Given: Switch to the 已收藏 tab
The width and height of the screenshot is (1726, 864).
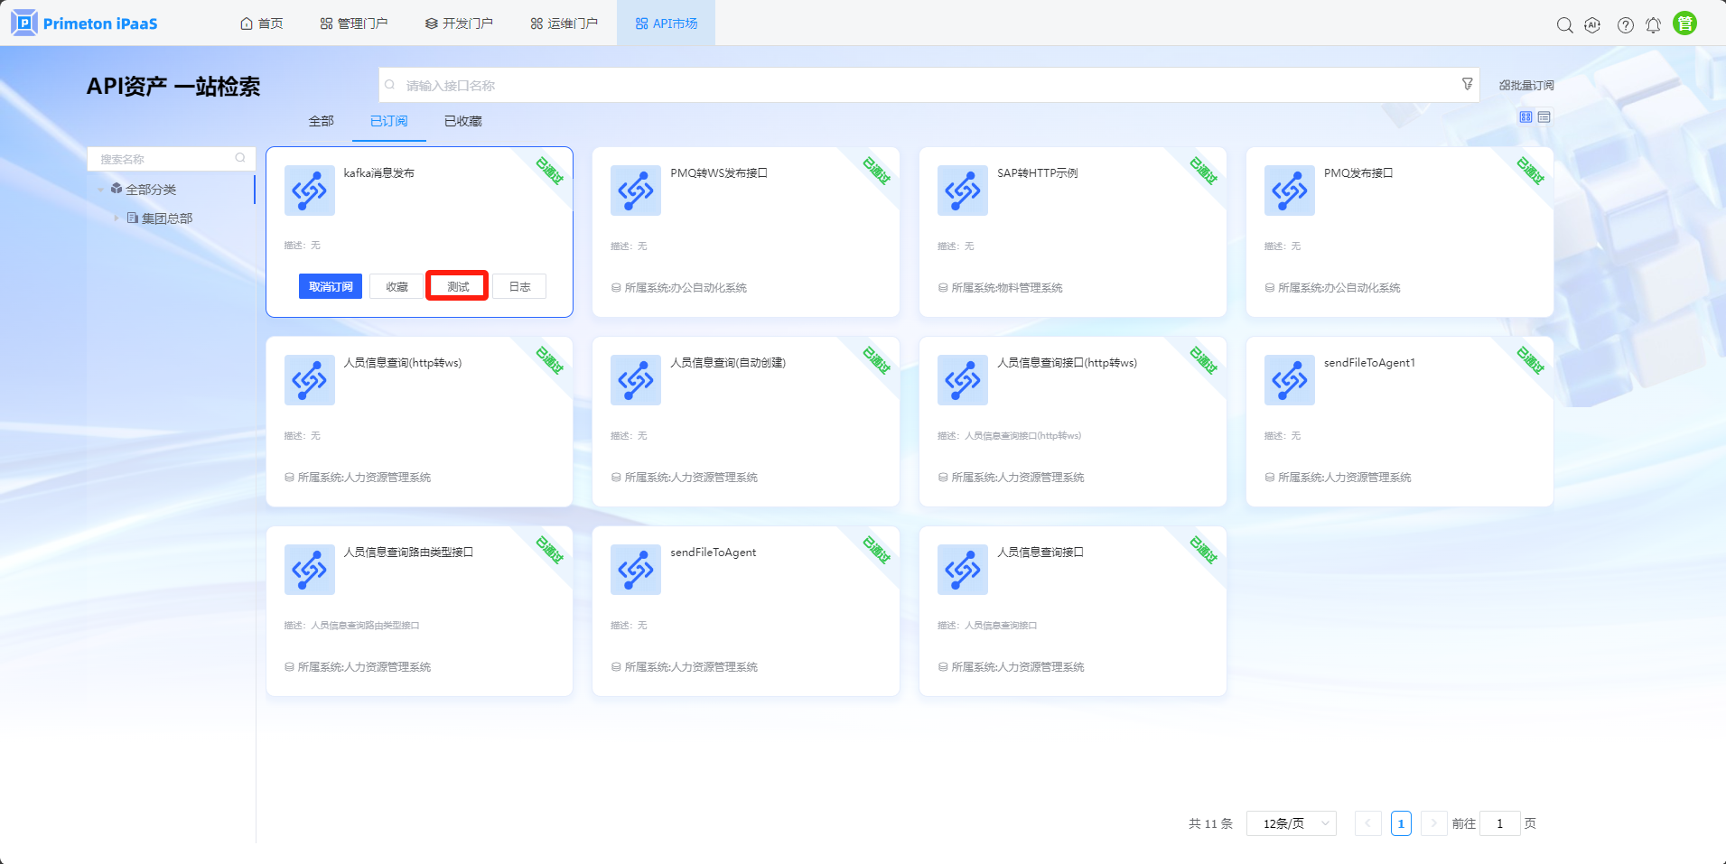Looking at the screenshot, I should pyautogui.click(x=462, y=121).
